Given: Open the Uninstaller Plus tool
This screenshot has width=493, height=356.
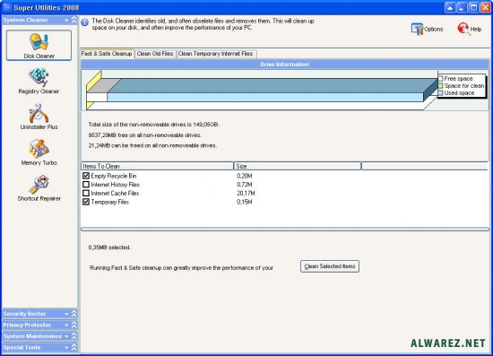Looking at the screenshot, I should [x=39, y=117].
